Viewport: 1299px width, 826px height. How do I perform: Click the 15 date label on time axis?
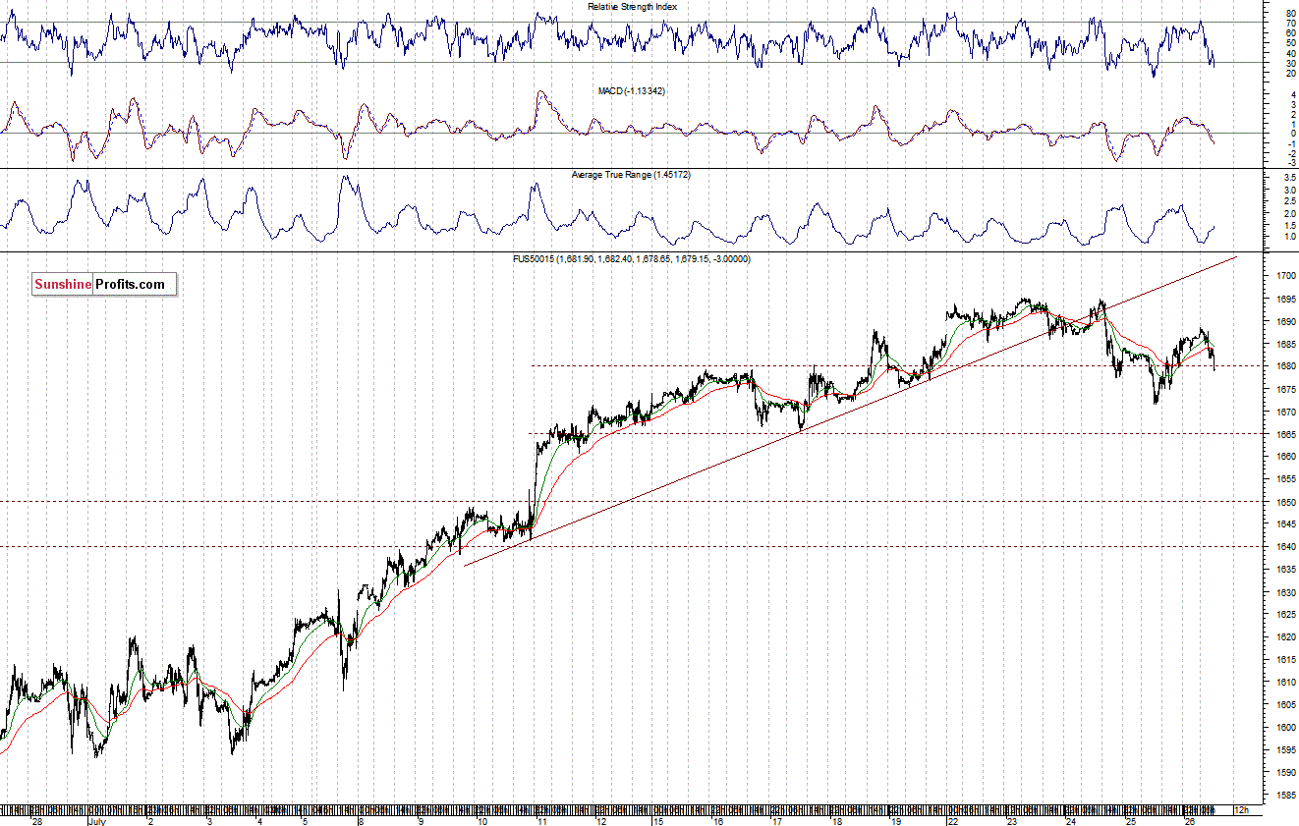point(658,820)
